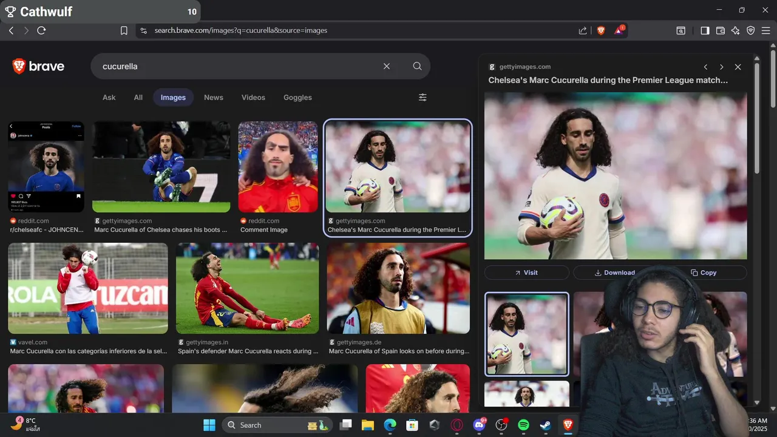Click Visit button for the image

[x=526, y=273]
